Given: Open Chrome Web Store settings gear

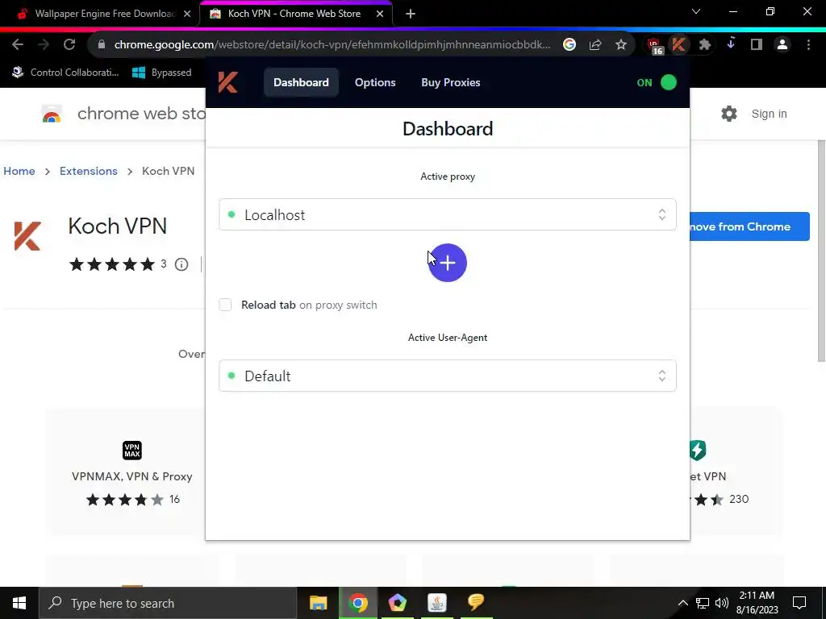Looking at the screenshot, I should (x=729, y=114).
